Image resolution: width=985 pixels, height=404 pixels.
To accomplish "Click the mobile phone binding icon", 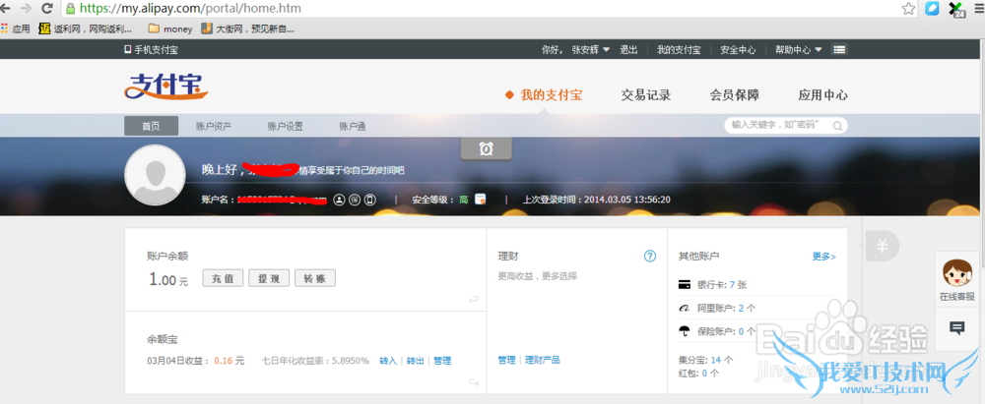I will pyautogui.click(x=370, y=200).
